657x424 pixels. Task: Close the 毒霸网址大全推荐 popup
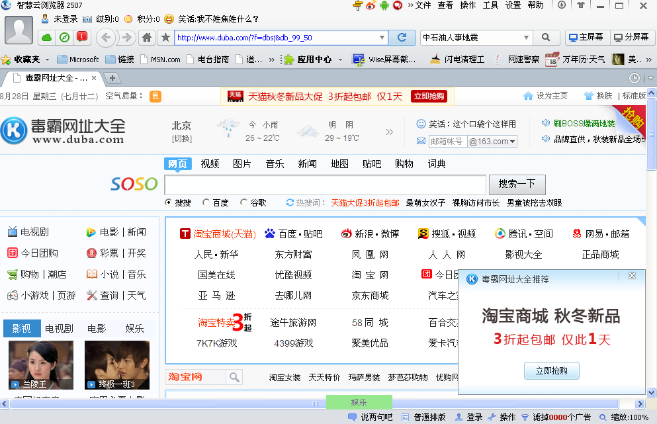(x=633, y=276)
